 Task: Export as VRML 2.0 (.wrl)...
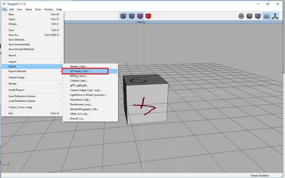[x=90, y=114]
